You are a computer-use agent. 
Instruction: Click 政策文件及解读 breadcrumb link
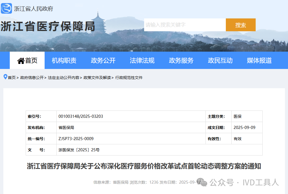97,78
